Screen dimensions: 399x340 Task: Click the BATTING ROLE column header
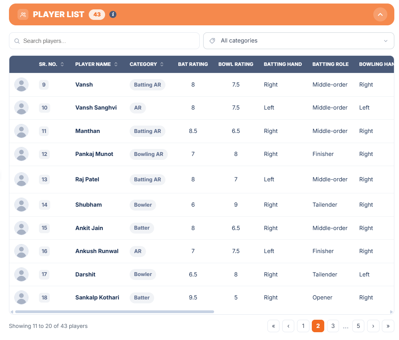point(330,64)
